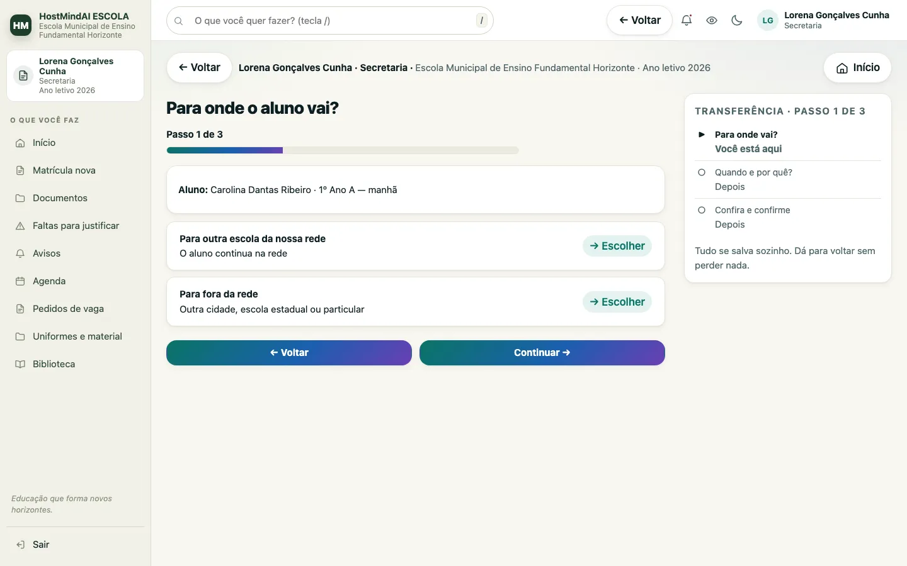
Task: Click the Passo 1 de 3 progress bar
Action: (x=343, y=150)
